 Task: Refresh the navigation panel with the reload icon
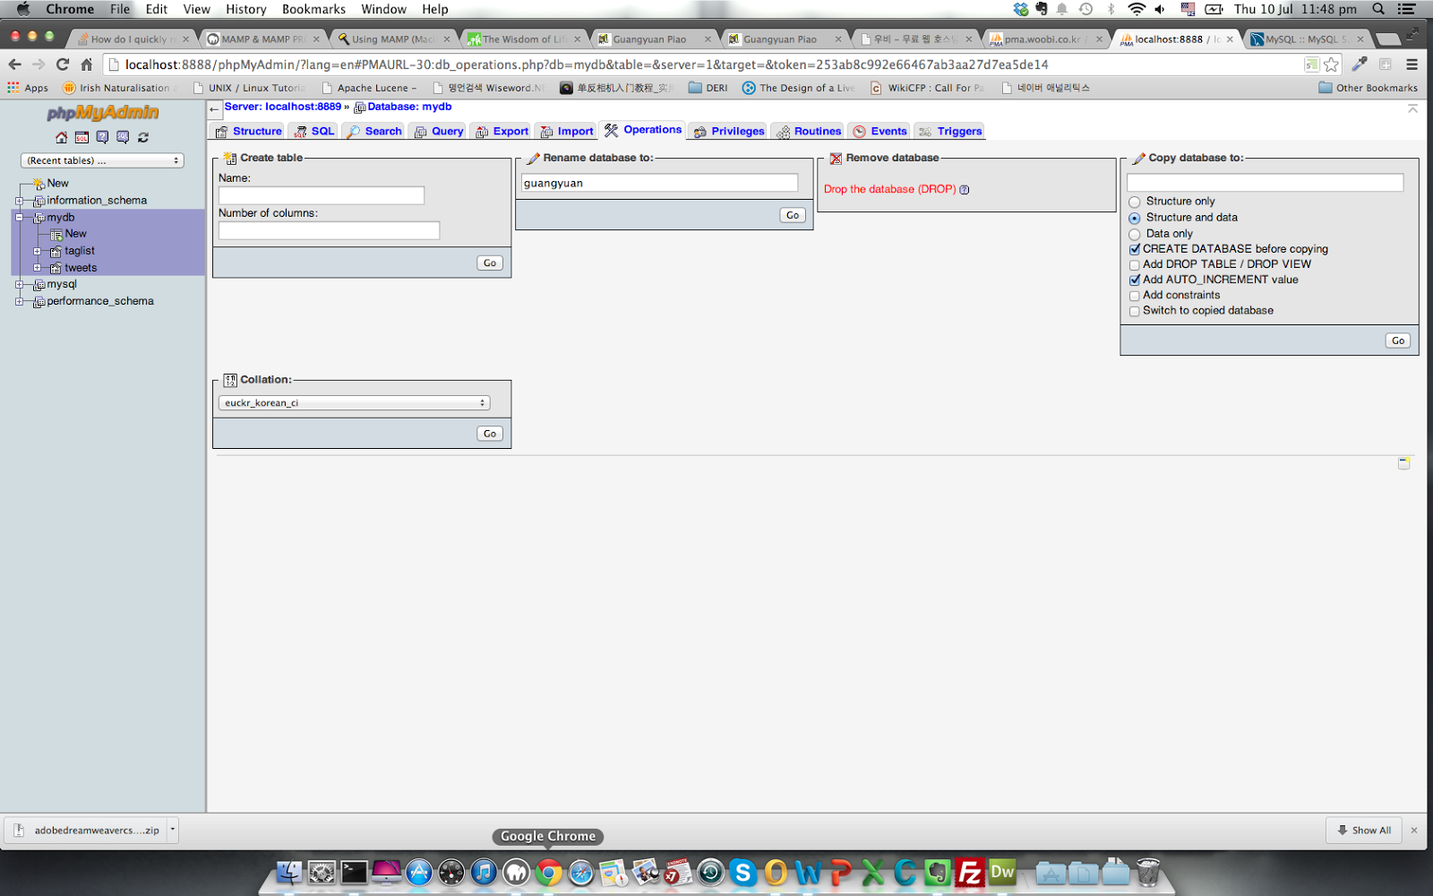click(x=143, y=137)
